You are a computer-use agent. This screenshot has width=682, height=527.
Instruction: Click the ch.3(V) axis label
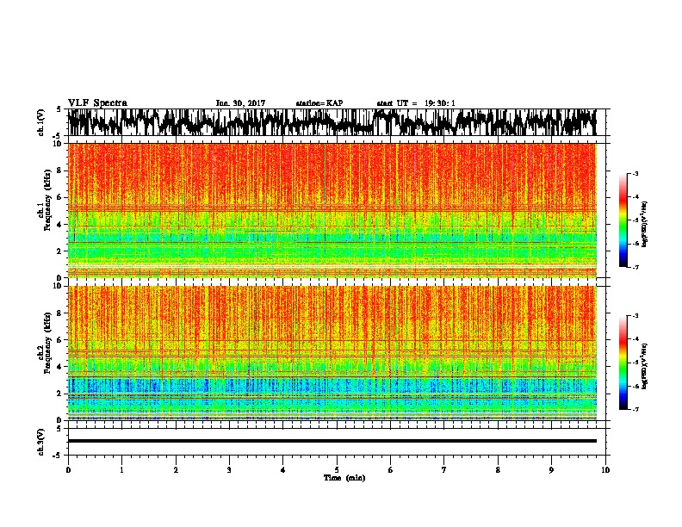pyautogui.click(x=41, y=442)
